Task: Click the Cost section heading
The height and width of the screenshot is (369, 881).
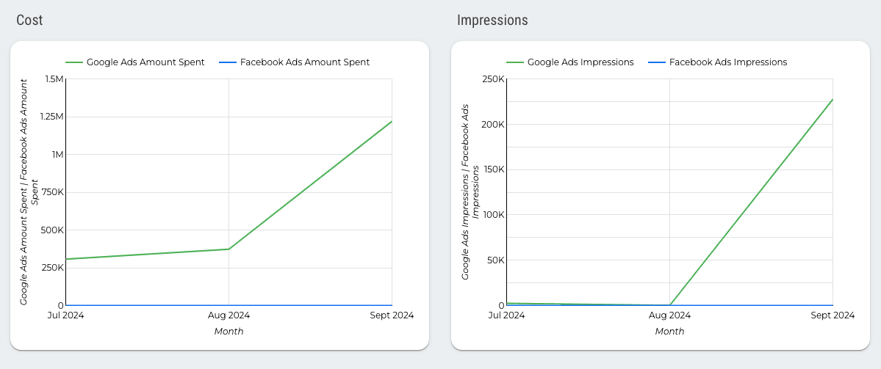Action: pyautogui.click(x=29, y=20)
